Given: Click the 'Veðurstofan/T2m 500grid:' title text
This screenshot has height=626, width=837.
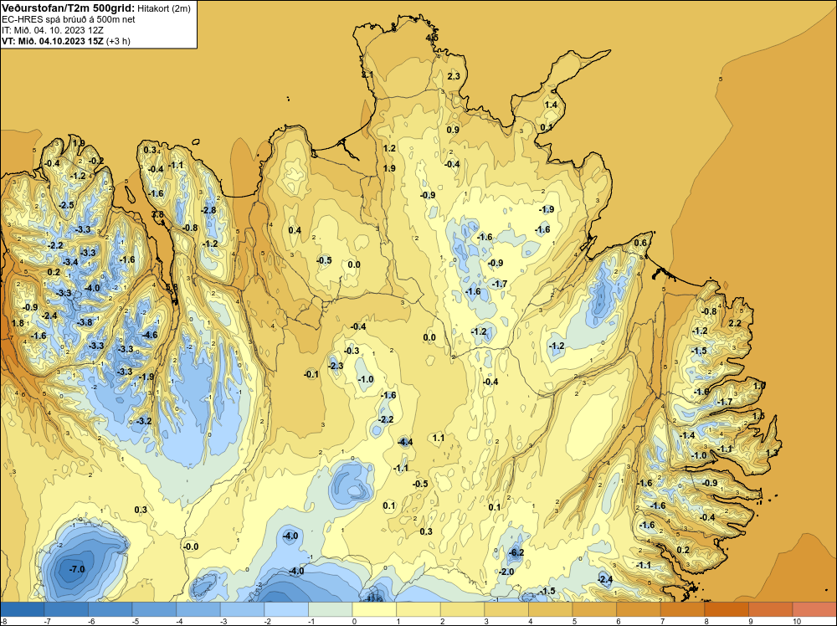Looking at the screenshot, I should [x=69, y=8].
